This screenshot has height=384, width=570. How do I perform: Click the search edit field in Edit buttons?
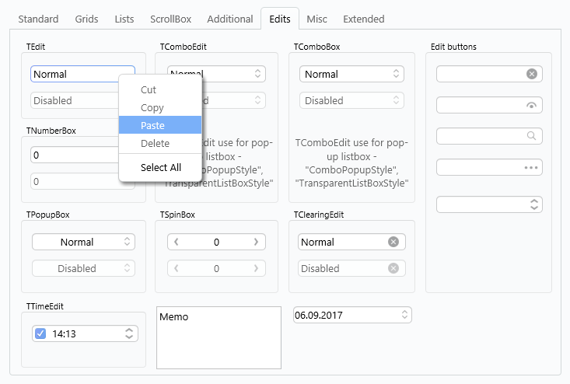point(489,136)
